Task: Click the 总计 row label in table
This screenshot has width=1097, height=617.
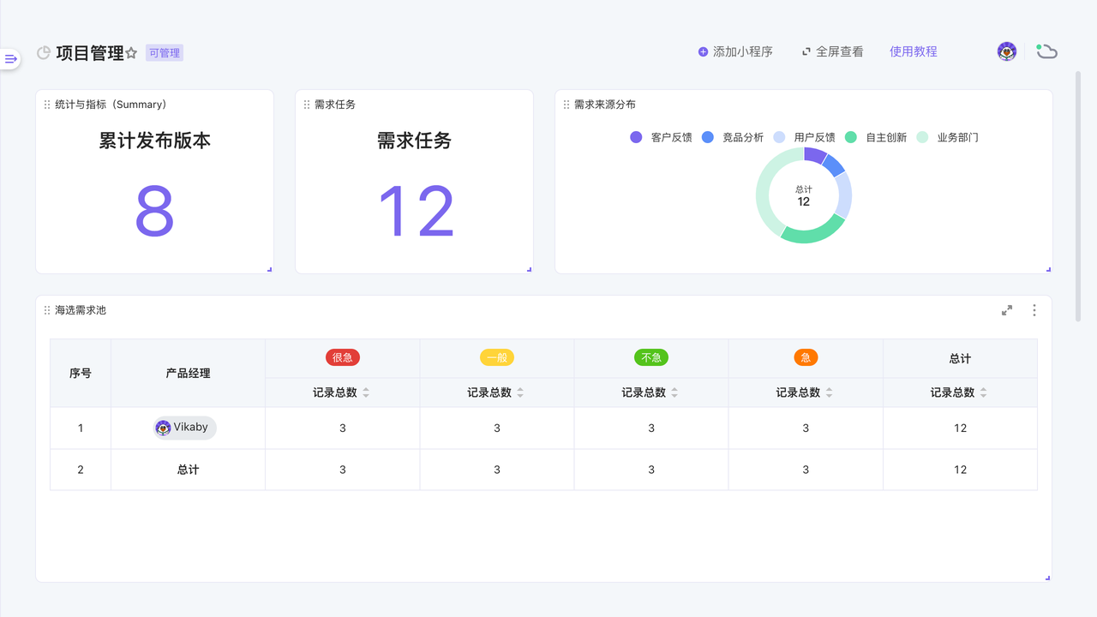Action: [x=189, y=470]
